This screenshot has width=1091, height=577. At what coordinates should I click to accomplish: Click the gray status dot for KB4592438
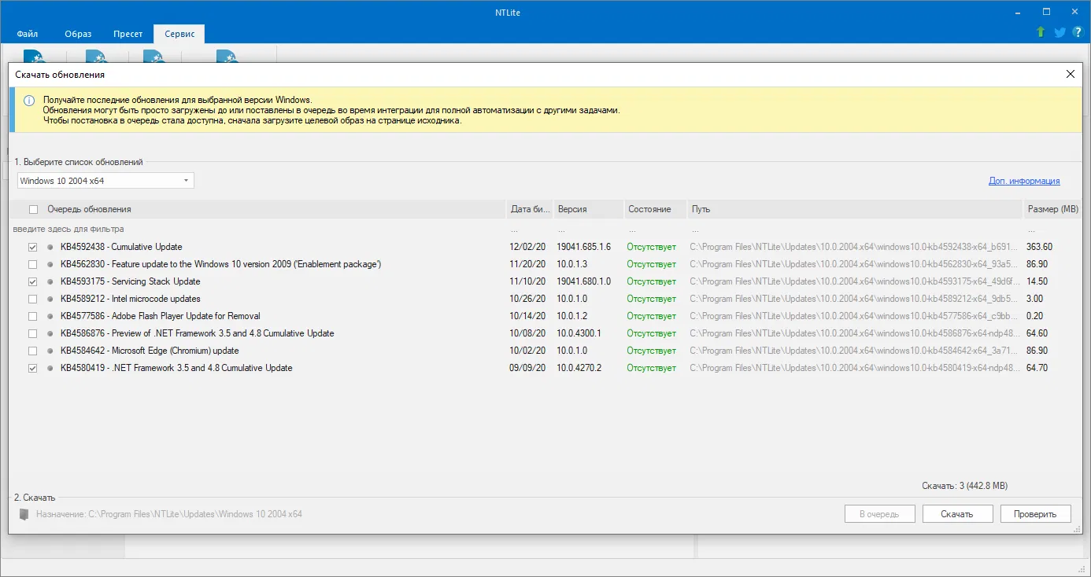tap(51, 247)
